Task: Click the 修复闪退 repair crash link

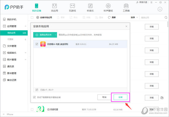Action: [x=142, y=2]
